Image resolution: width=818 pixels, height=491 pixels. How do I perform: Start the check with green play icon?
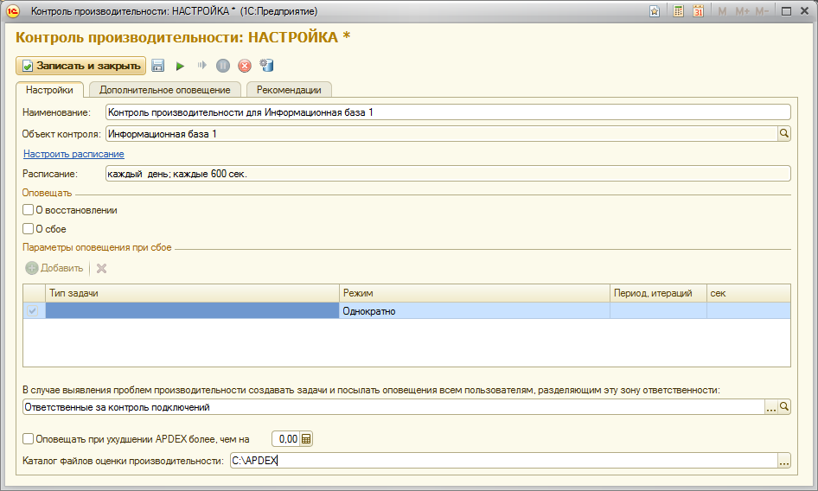click(x=180, y=66)
